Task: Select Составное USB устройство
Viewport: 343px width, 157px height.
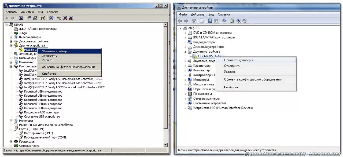Action: [42, 116]
